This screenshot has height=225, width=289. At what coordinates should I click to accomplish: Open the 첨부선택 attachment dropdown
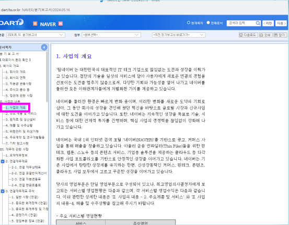coord(111,35)
